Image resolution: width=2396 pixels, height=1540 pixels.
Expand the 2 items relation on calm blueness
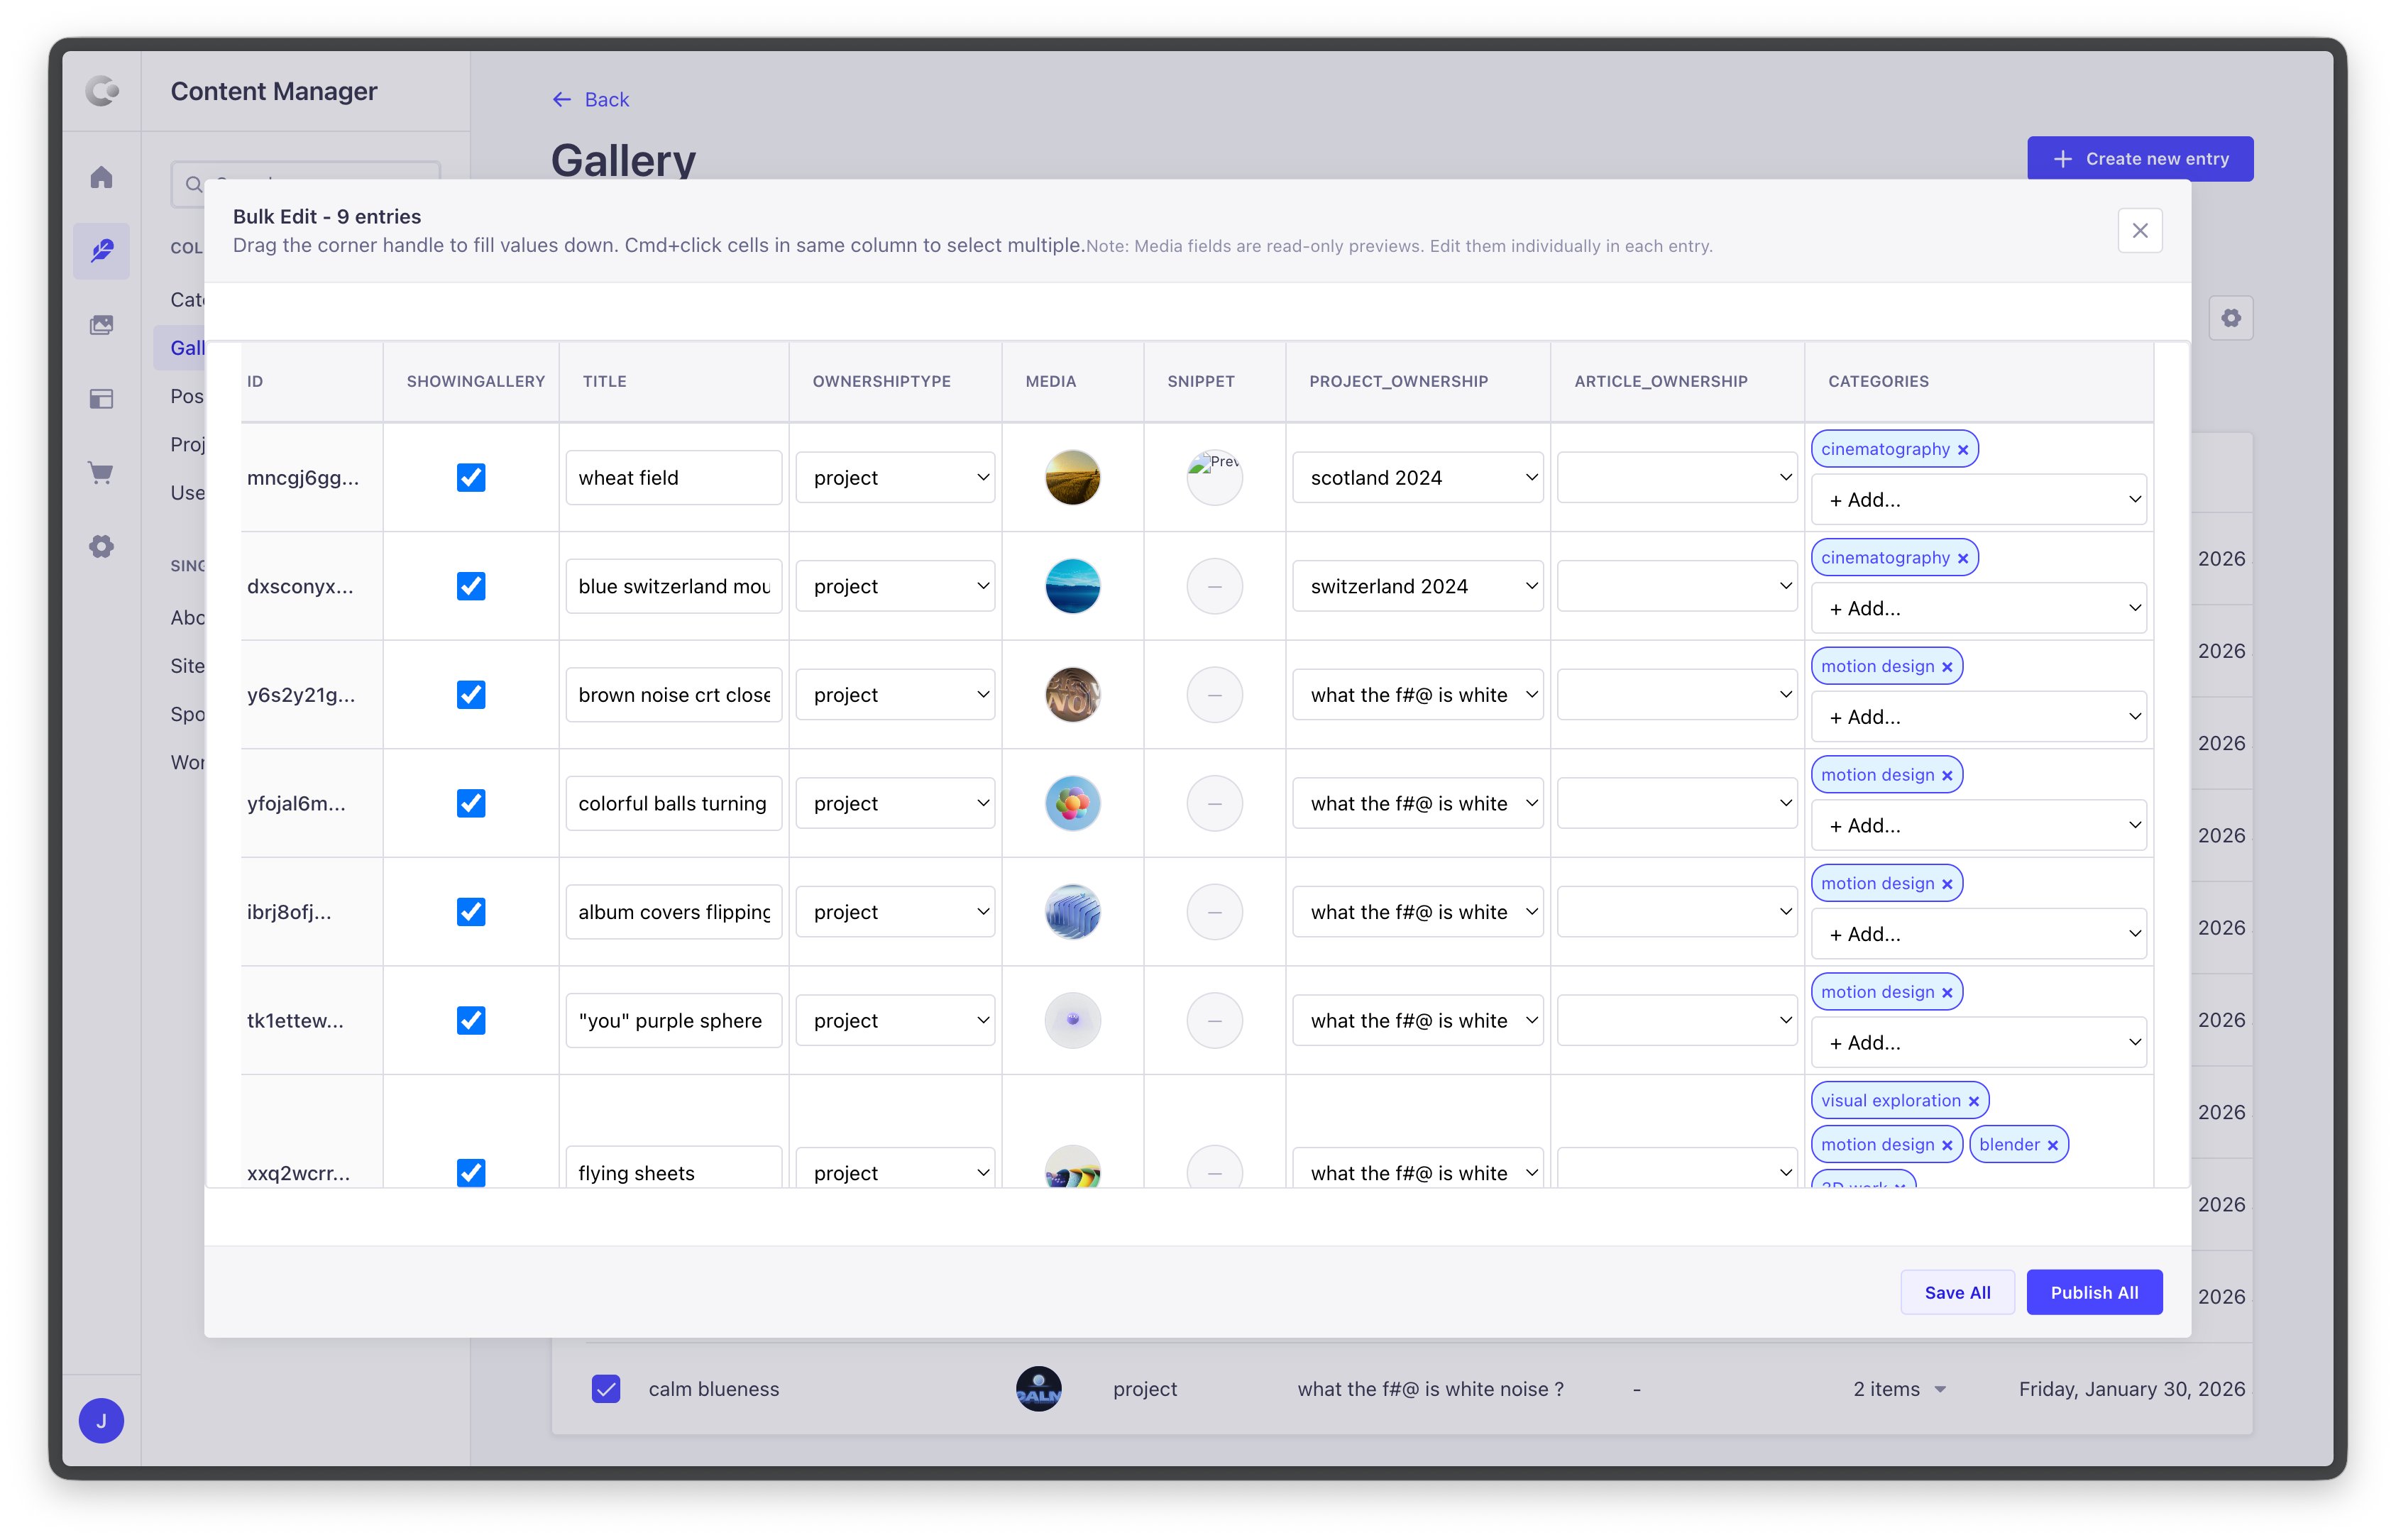tap(1899, 1389)
